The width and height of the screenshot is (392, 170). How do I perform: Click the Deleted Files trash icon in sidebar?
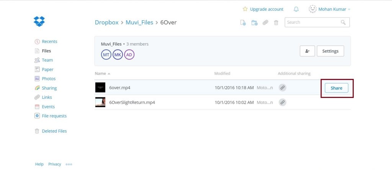[x=37, y=131]
